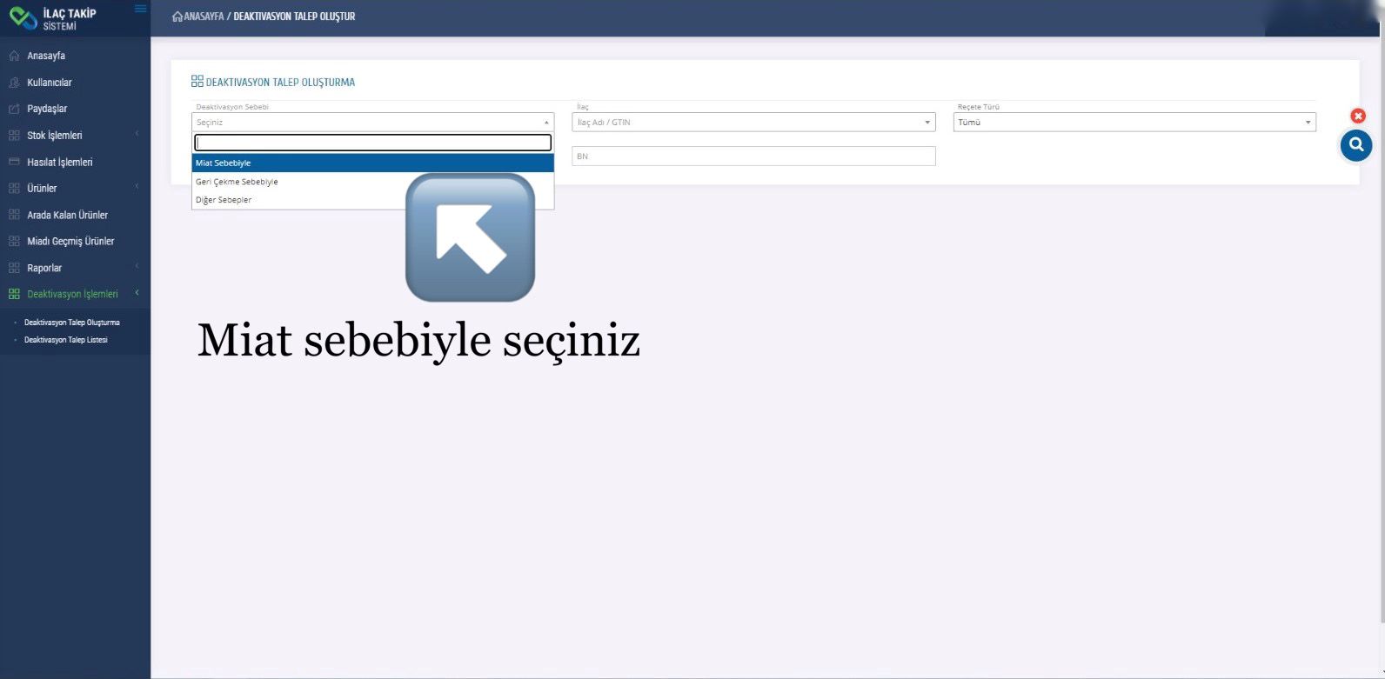Toggle the sidebar hamburger menu icon
The width and height of the screenshot is (1385, 679).
pyautogui.click(x=140, y=10)
